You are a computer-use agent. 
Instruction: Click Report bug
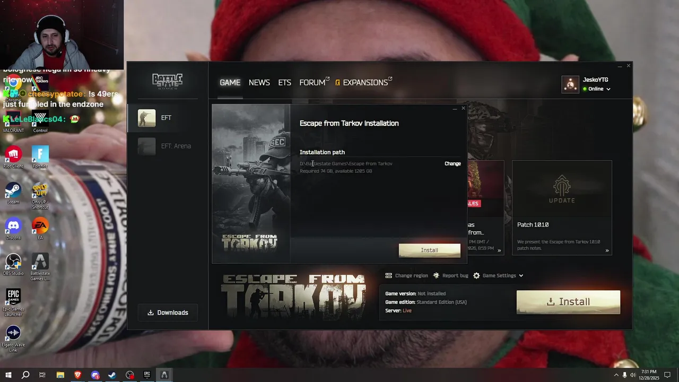click(x=450, y=275)
